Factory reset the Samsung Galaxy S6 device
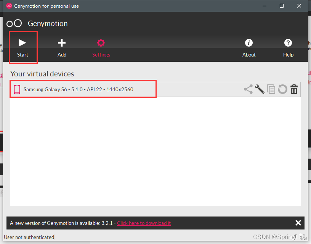311x244 pixels. 282,89
